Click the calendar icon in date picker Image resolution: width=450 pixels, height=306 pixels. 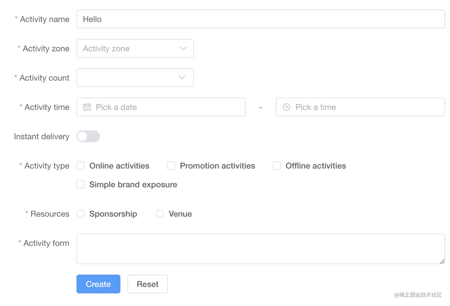tap(87, 107)
